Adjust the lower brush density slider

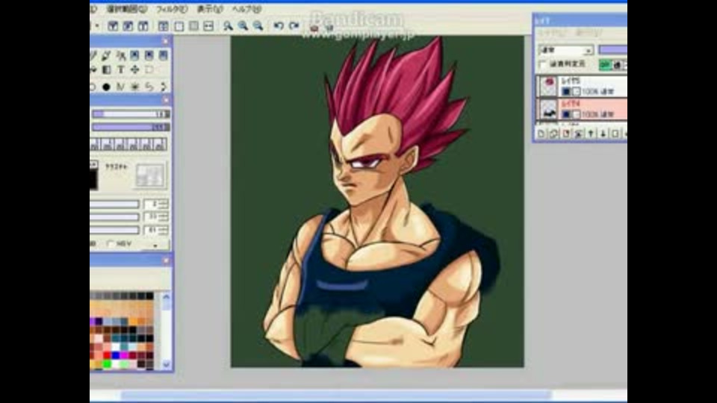pos(131,127)
